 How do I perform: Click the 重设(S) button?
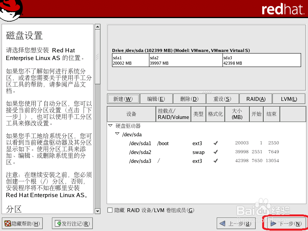223,99
